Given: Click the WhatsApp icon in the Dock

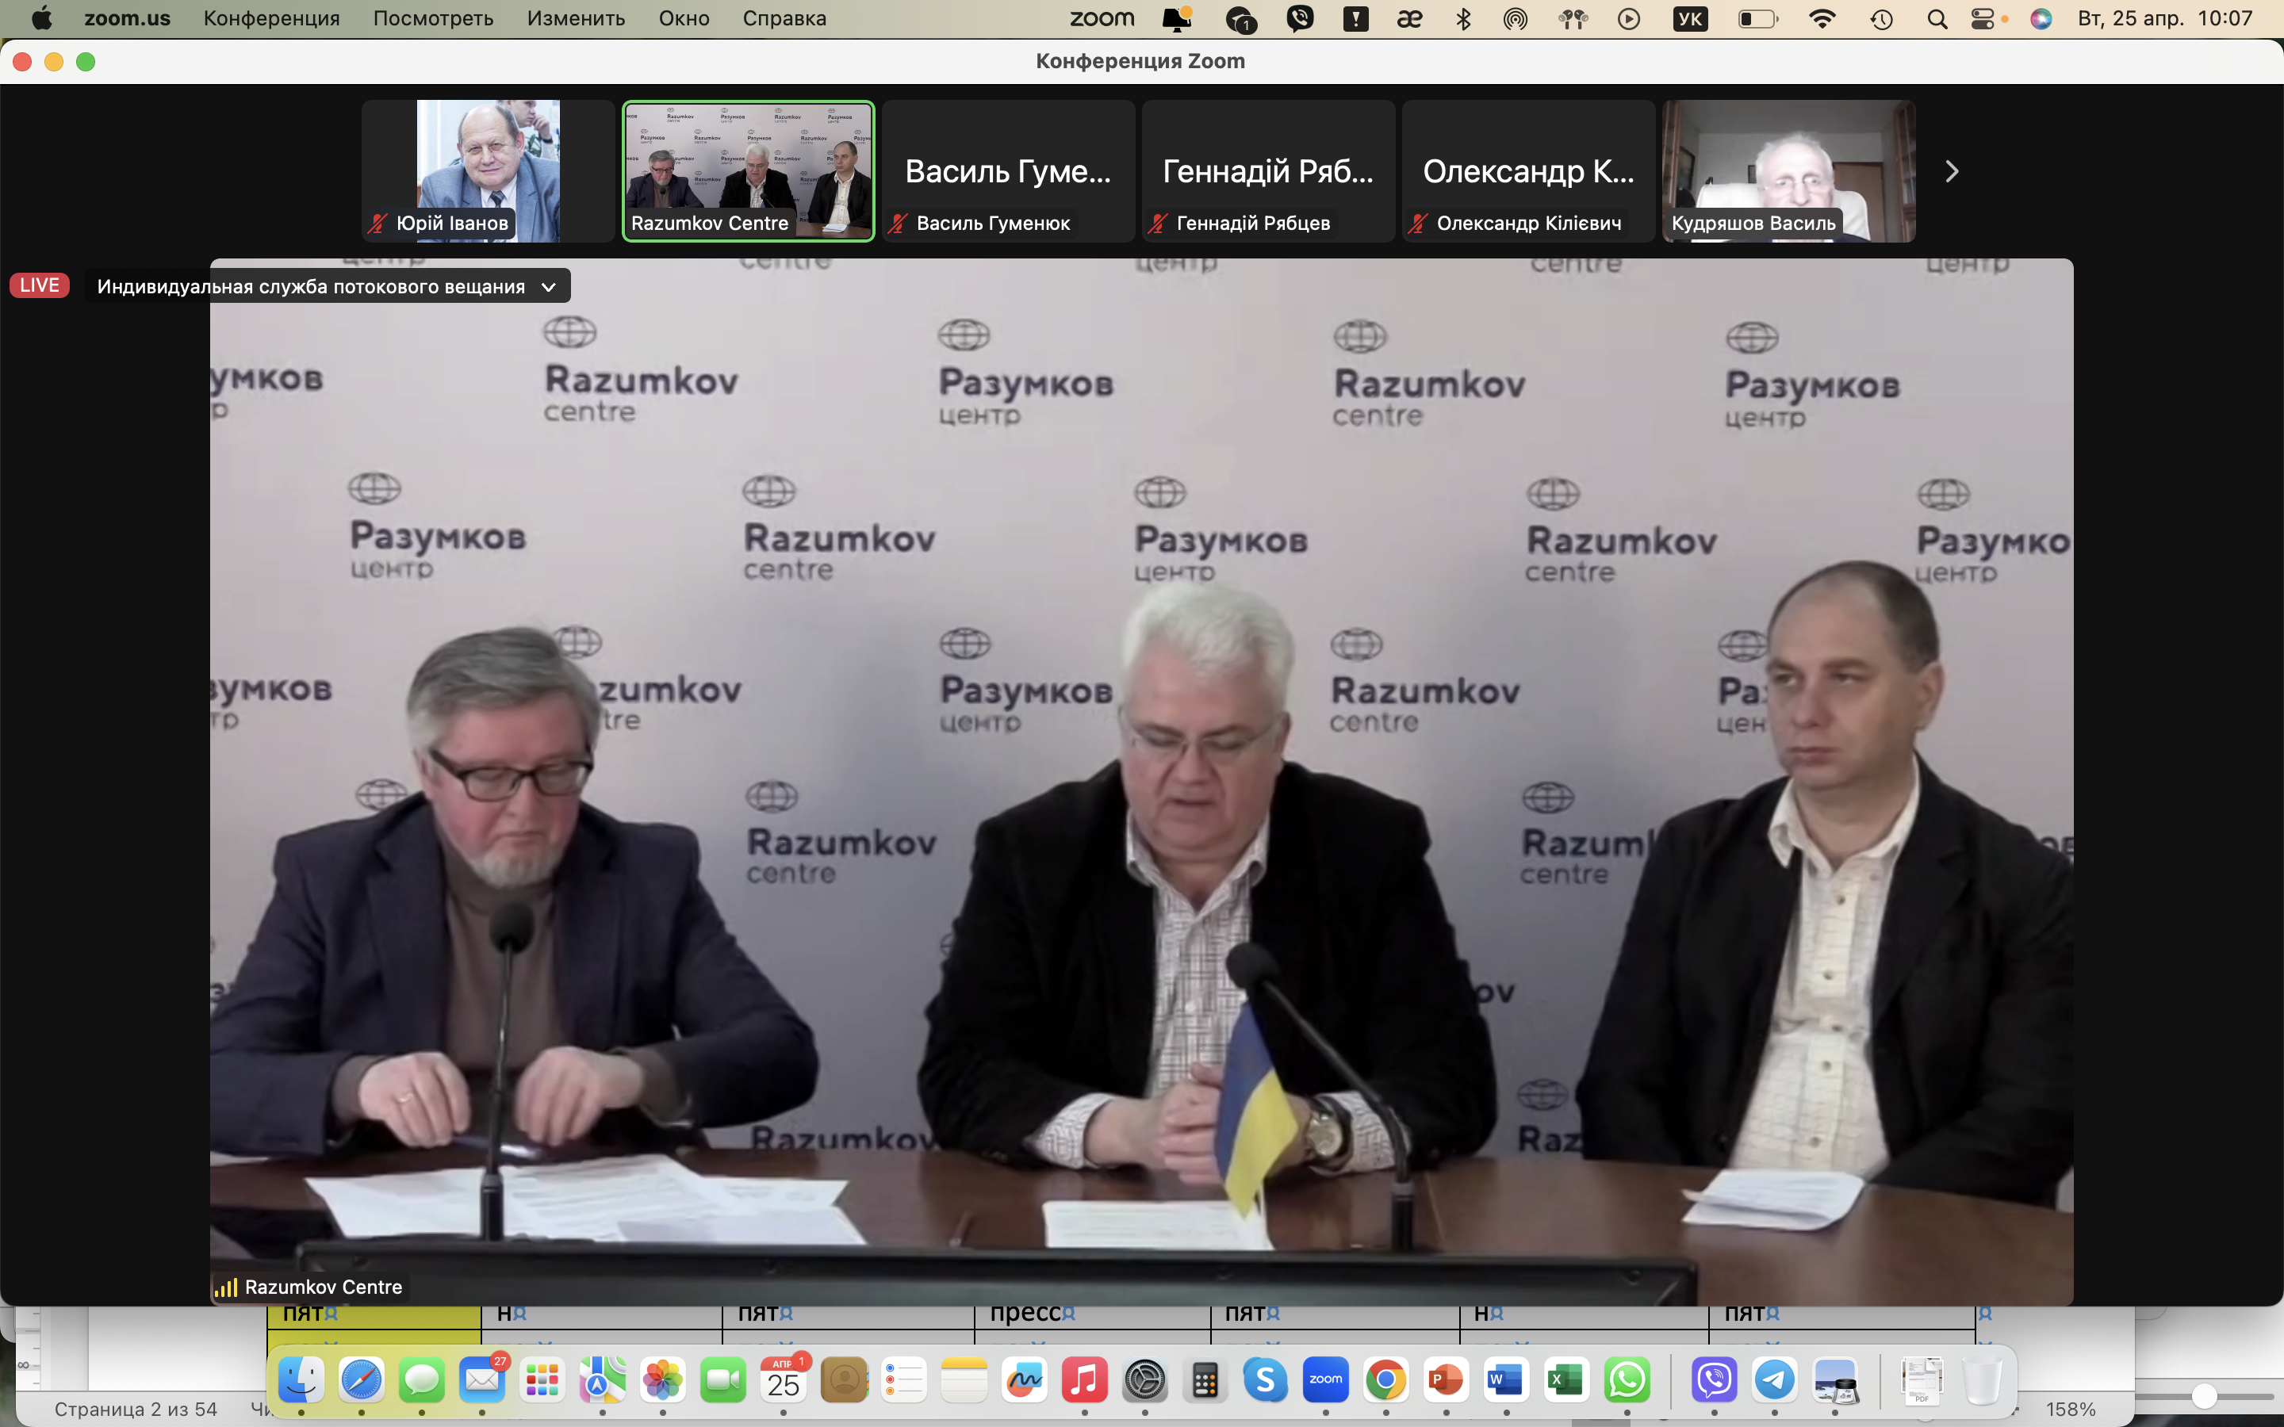Looking at the screenshot, I should pos(1627,1379).
